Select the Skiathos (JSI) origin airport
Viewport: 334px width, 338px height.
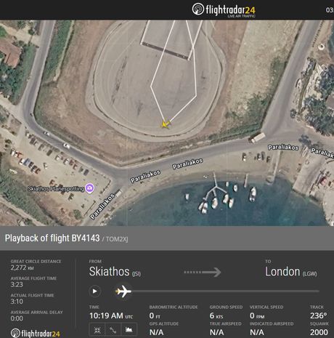115,272
